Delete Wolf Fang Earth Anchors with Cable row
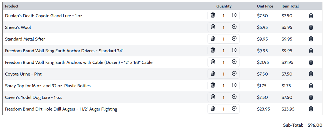The height and width of the screenshot is (130, 326). coord(311,62)
